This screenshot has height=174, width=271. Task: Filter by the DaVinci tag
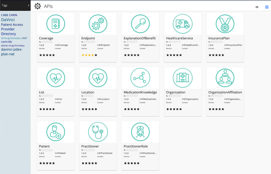point(8,20)
